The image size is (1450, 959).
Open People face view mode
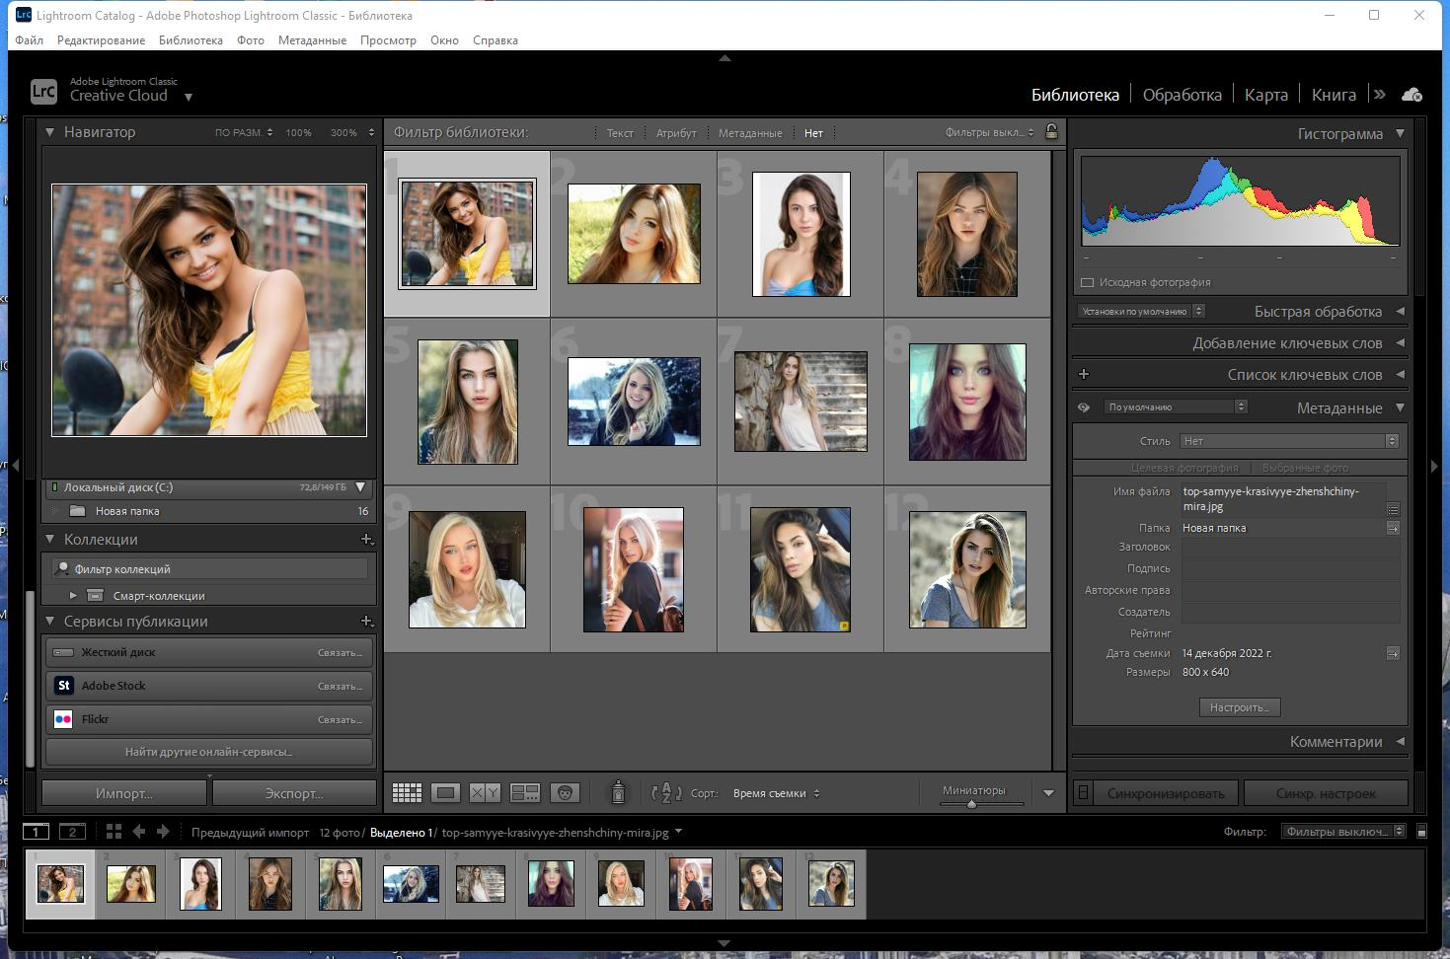[x=565, y=792]
